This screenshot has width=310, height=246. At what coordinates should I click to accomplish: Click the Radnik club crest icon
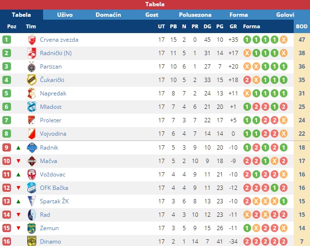coord(32,148)
